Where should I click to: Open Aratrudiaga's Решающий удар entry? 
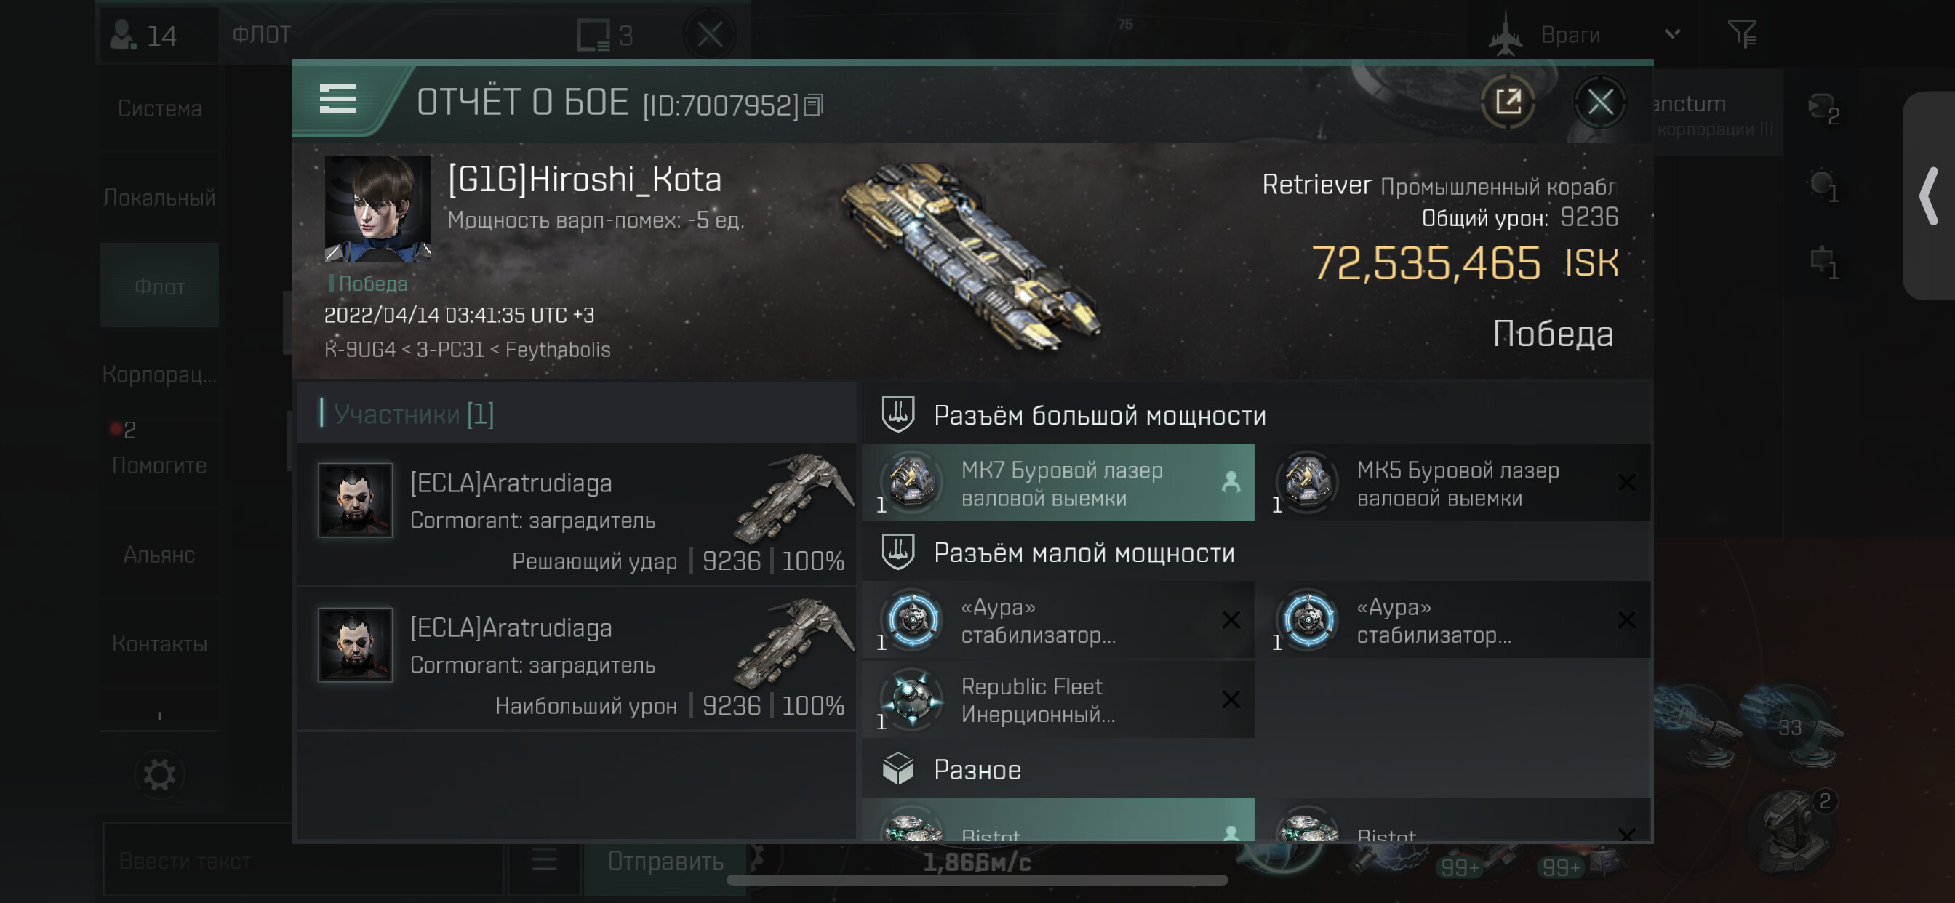pyautogui.click(x=577, y=514)
